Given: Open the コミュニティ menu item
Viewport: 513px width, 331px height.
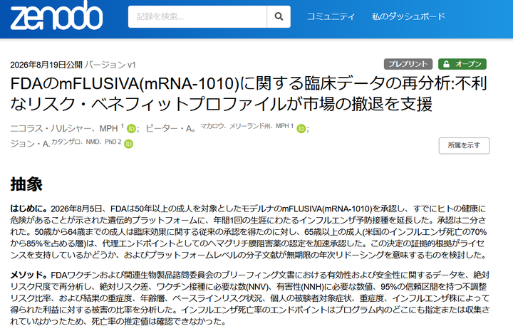Looking at the screenshot, I should click(331, 16).
